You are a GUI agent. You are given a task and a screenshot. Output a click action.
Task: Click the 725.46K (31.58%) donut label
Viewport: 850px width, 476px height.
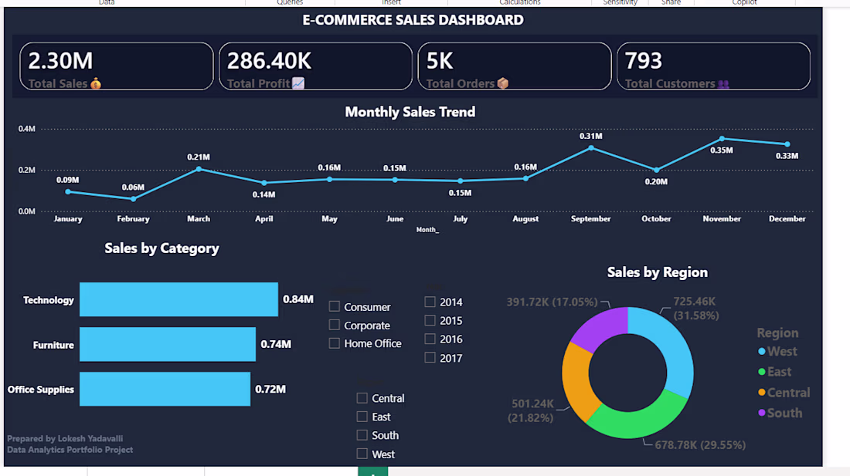coord(696,309)
